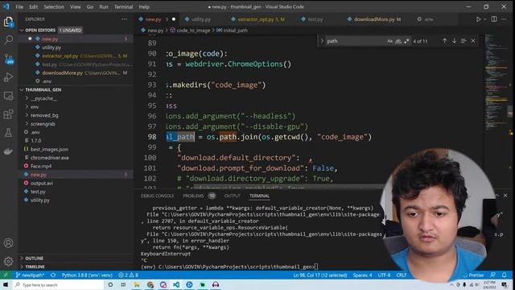This screenshot has height=290, width=515.
Task: Open the Accounts menu
Action: pos(9,243)
